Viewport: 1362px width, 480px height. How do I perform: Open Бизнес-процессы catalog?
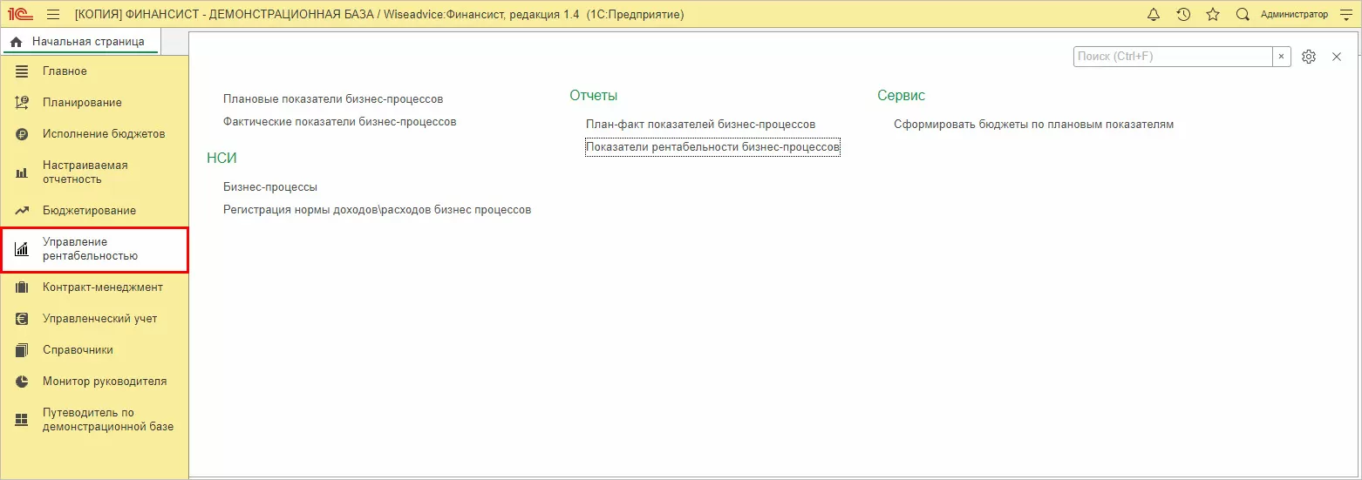tap(270, 187)
